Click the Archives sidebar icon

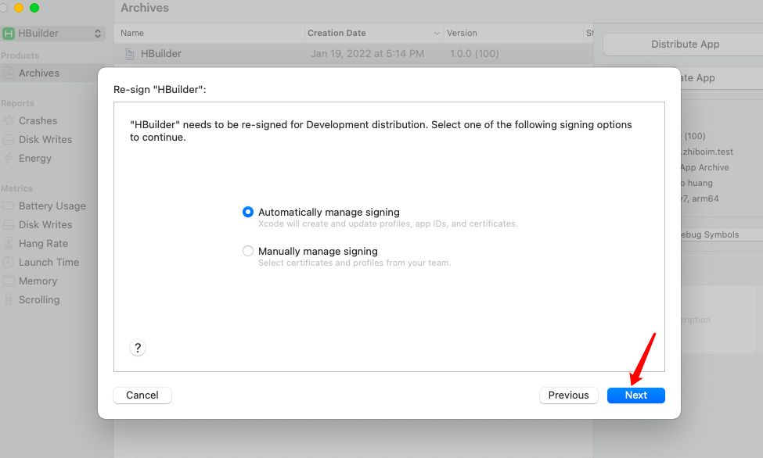(x=9, y=73)
